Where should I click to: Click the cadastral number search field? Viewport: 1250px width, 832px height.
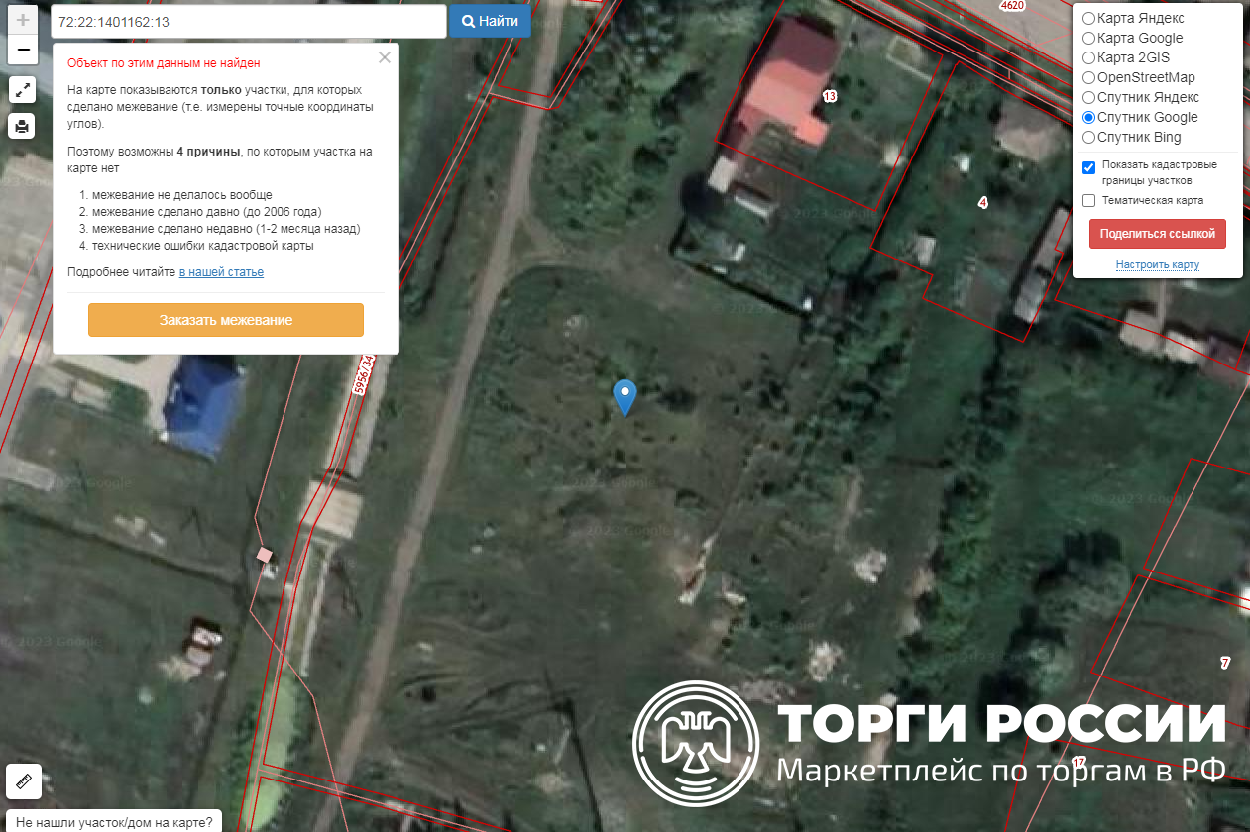coord(248,22)
